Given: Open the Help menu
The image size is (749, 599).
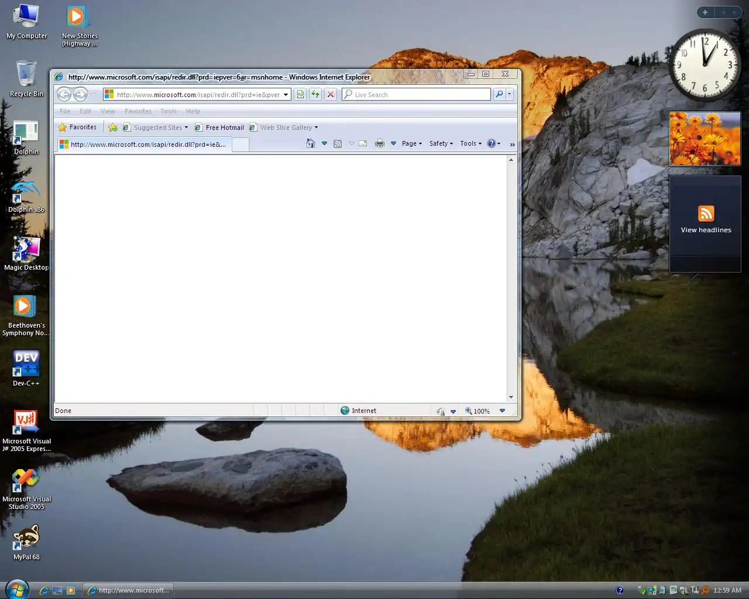Looking at the screenshot, I should 193,111.
